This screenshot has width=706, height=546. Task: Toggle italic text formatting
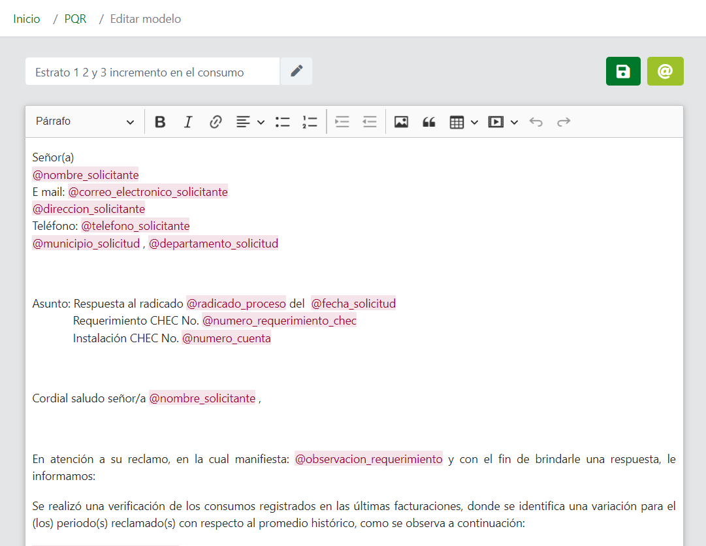[188, 122]
